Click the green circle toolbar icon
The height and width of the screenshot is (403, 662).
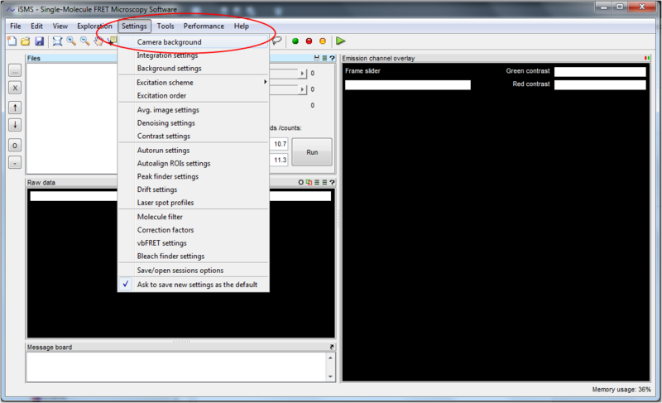coord(295,41)
